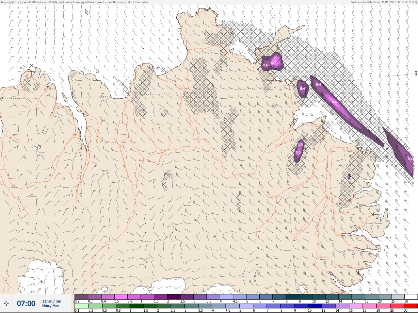
Task: Click the 0.7 snowfall value on the map
Action: click(x=274, y=63)
